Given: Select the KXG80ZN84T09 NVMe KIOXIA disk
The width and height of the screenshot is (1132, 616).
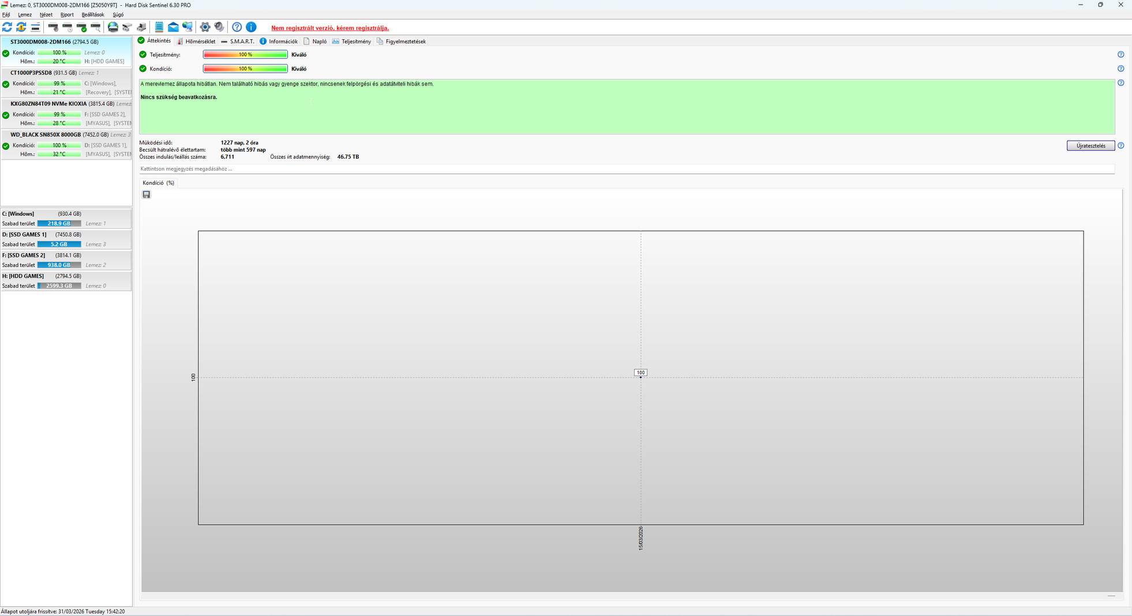Looking at the screenshot, I should [66, 114].
